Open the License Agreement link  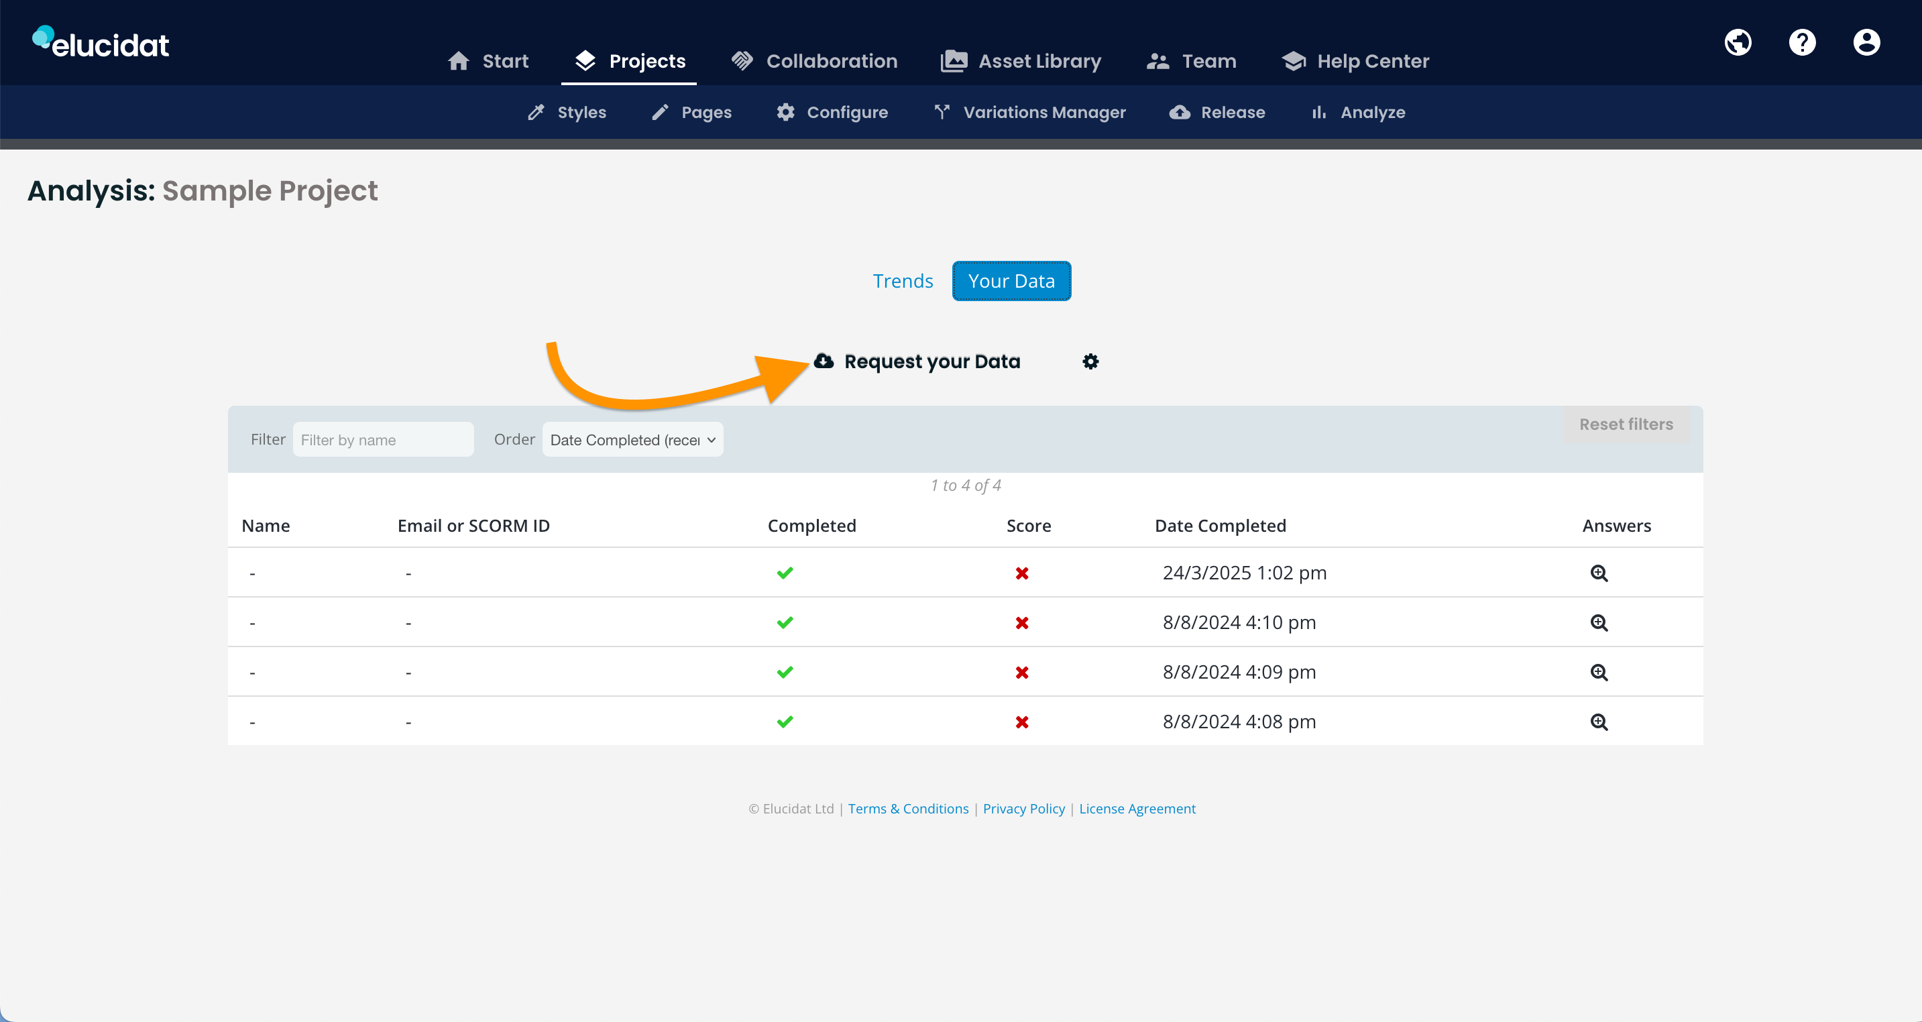(1137, 809)
